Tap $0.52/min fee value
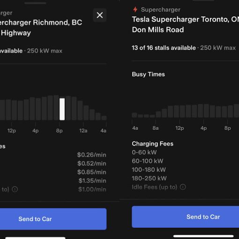Image resolution: width=239 pixels, height=239 pixels. pos(92,164)
